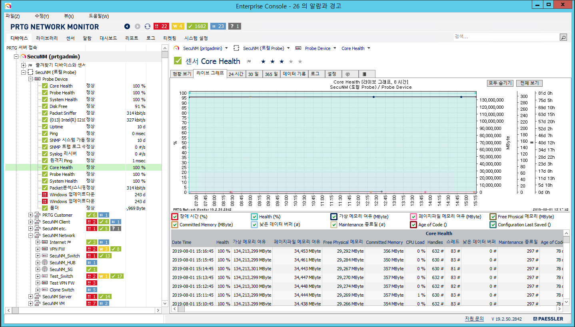575x327 pixels.
Task: Click the refresh icon in the toolbar
Action: pyautogui.click(x=147, y=26)
